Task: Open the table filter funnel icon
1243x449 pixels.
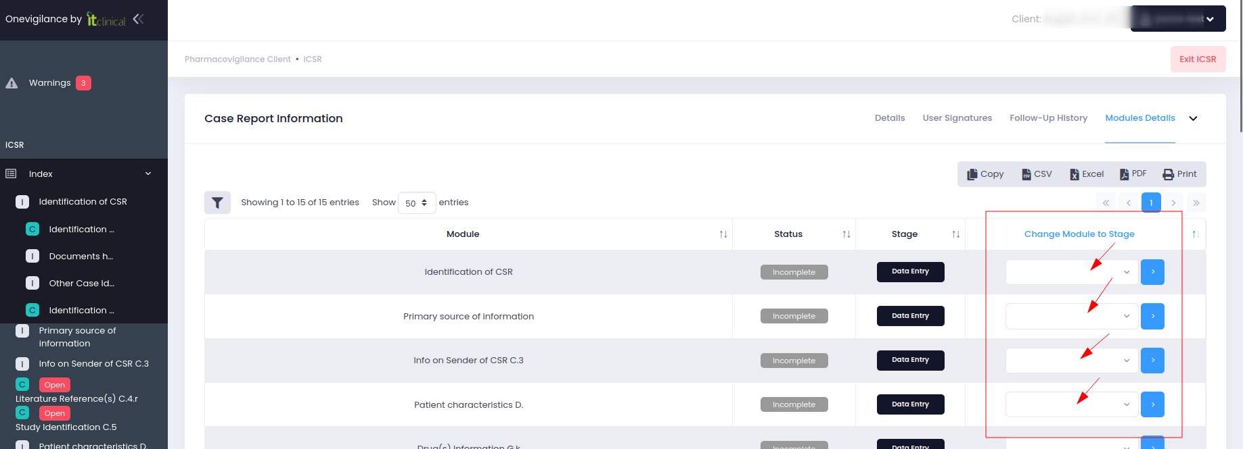Action: [217, 203]
